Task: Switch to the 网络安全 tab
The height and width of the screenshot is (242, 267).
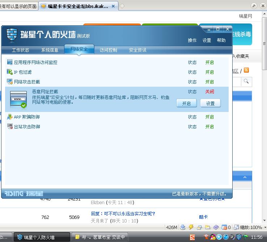Action: [79, 49]
